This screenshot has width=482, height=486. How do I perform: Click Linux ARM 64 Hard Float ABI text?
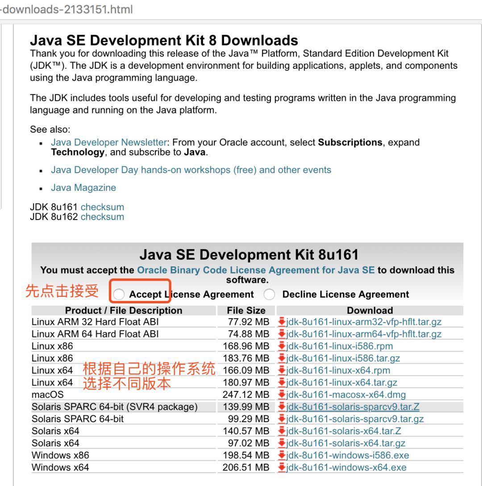point(95,334)
